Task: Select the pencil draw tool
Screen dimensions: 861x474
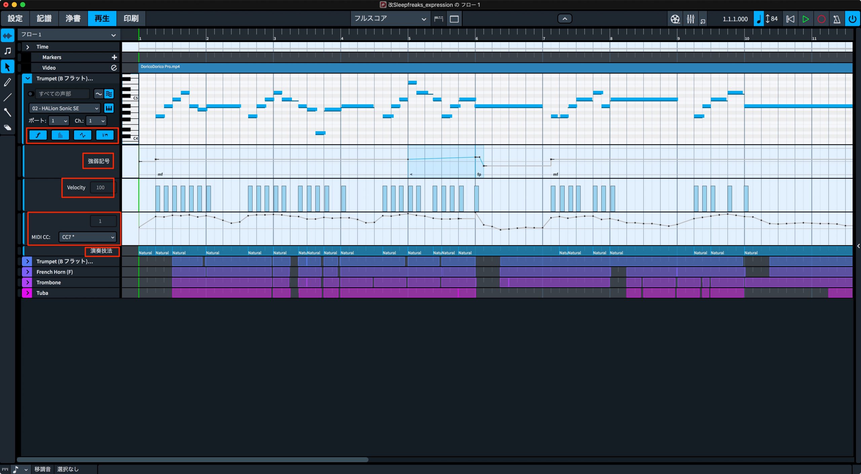Action: [7, 82]
